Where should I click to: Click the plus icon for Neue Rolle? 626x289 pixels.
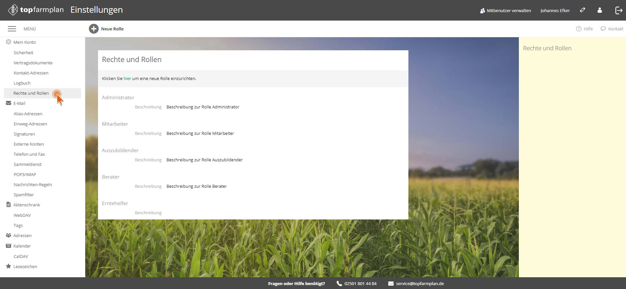coord(93,29)
